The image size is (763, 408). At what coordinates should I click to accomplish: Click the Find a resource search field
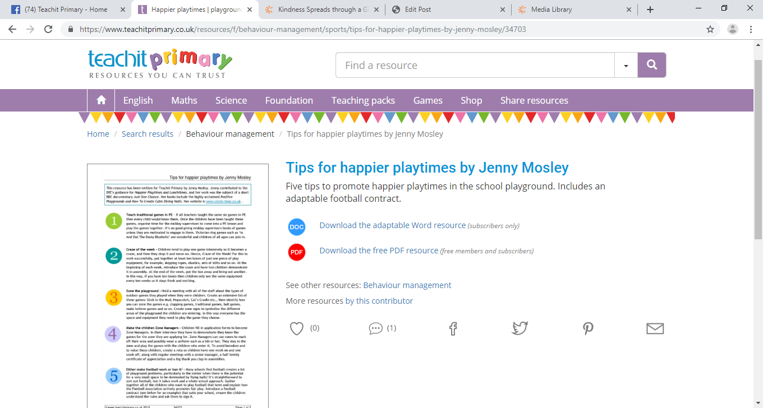[x=475, y=66]
